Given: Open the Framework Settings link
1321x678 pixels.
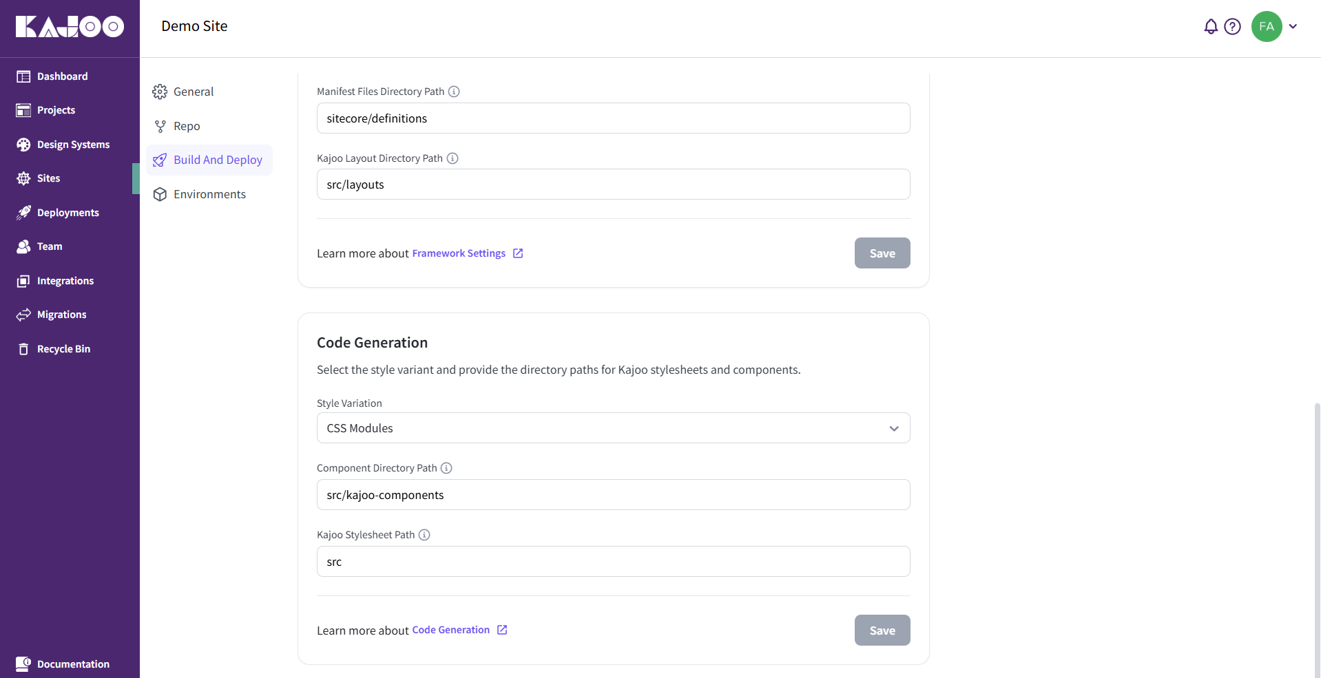Looking at the screenshot, I should point(459,253).
